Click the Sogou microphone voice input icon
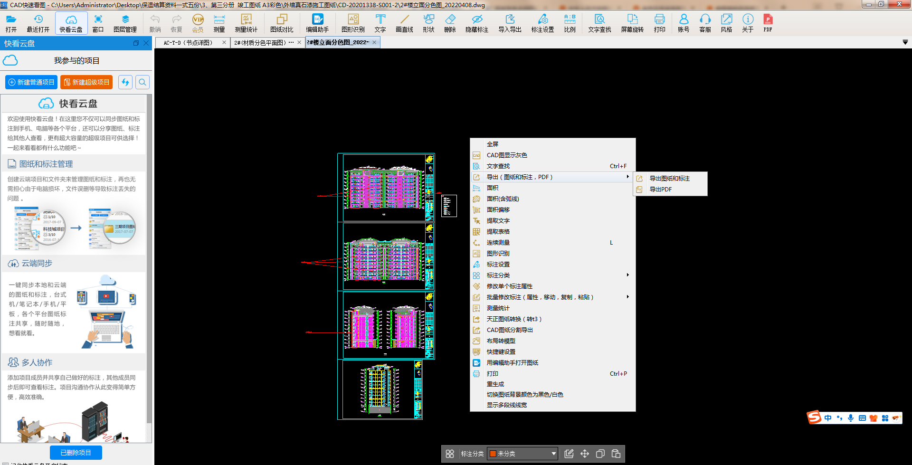This screenshot has height=465, width=912. tap(850, 418)
